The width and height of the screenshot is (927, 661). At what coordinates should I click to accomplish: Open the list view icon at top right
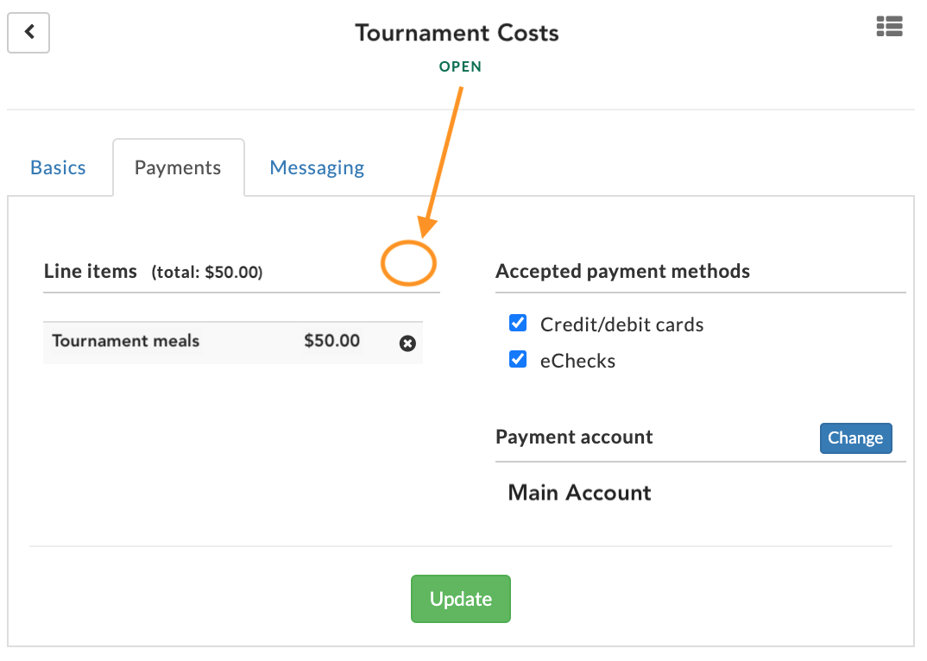click(x=889, y=27)
